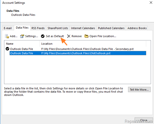This screenshot has width=154, height=124.
Task: Choose Set as Default text
Action: pos(55,36)
